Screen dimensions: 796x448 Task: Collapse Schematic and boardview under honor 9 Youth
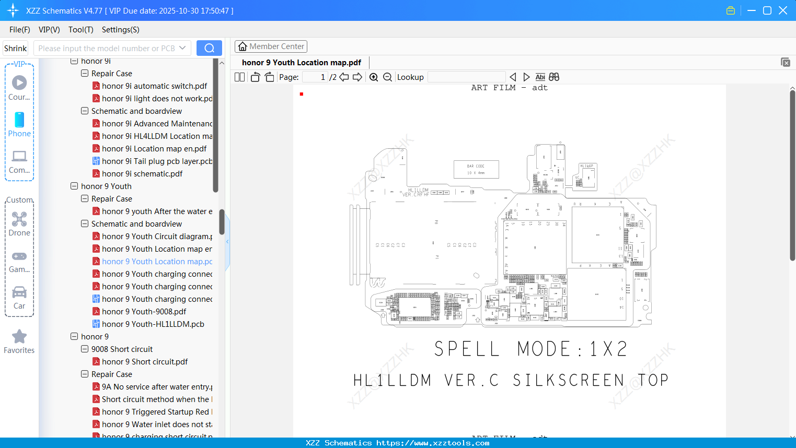tap(85, 224)
